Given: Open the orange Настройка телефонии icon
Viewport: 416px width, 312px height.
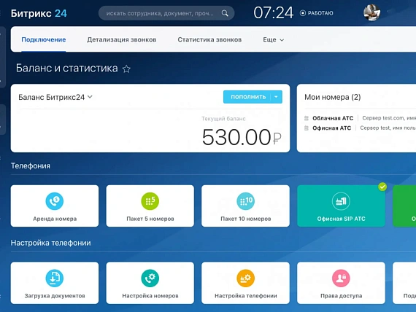Looking at the screenshot, I should pyautogui.click(x=245, y=278).
